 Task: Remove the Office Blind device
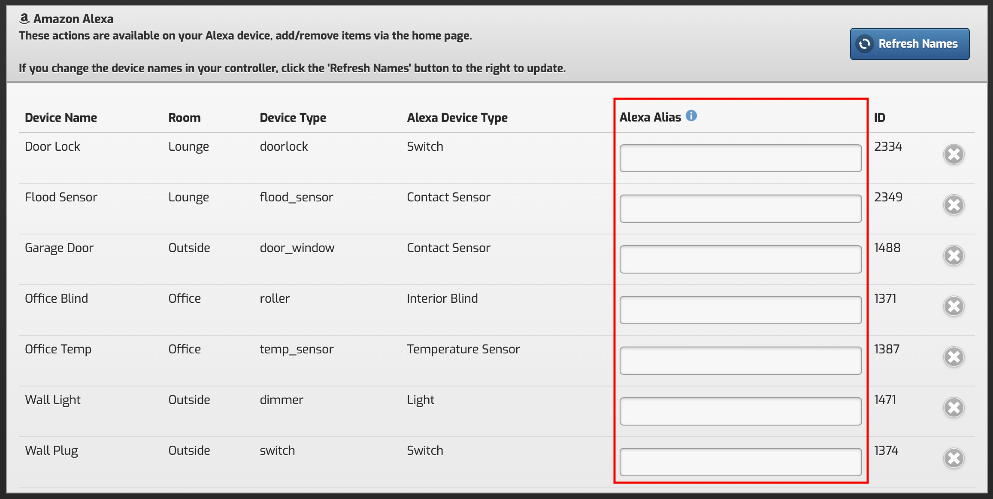(954, 307)
